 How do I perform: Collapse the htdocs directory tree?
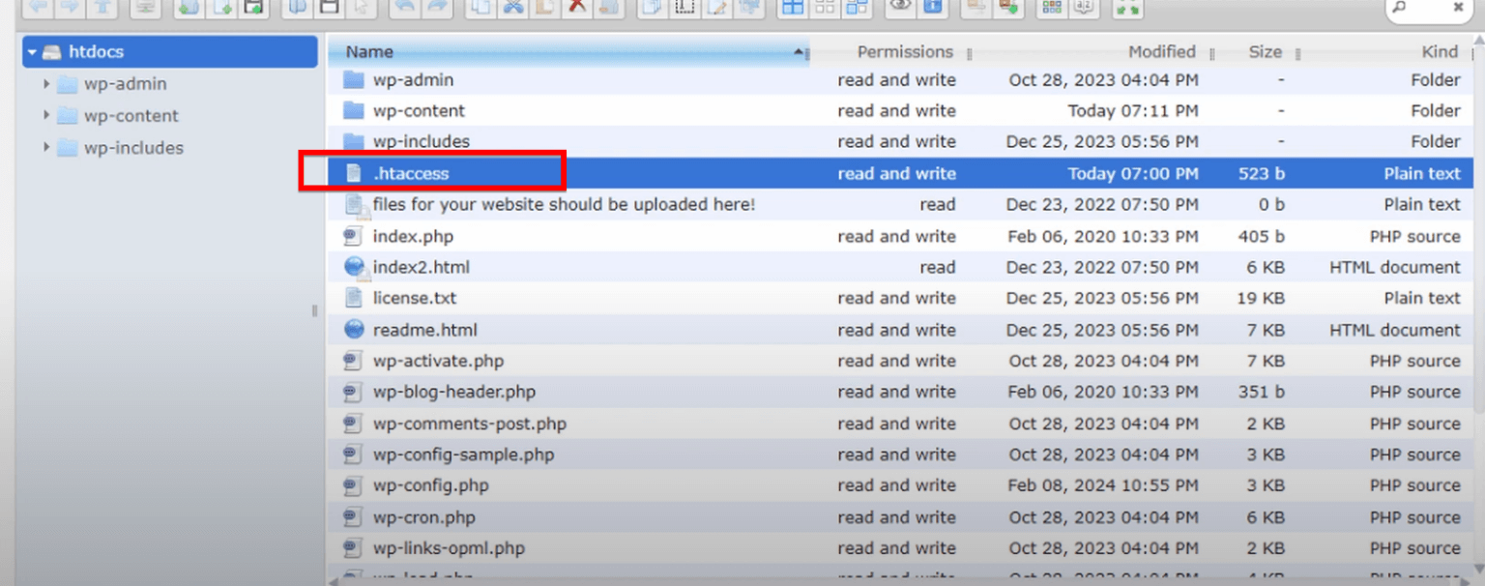pyautogui.click(x=32, y=51)
